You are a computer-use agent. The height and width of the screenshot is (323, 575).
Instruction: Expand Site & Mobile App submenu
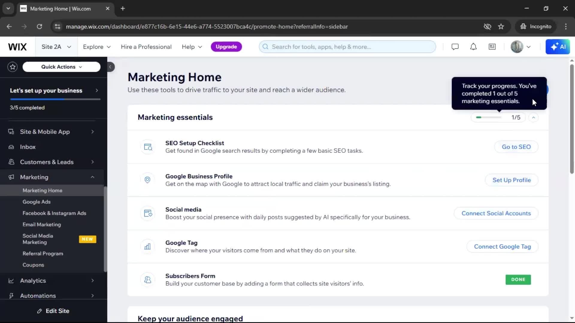[93, 132]
